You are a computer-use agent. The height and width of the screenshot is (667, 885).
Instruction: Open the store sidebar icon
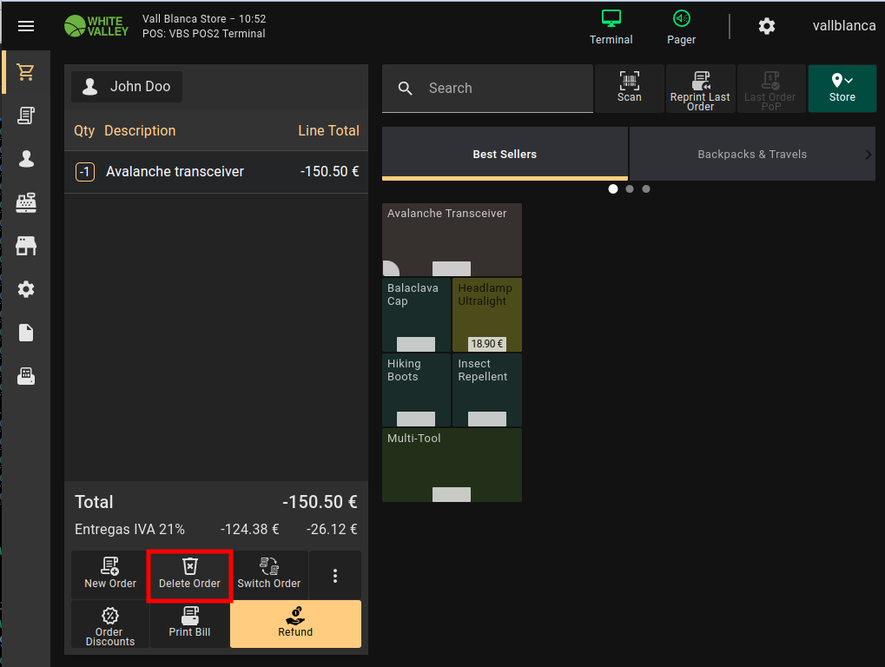coord(26,246)
